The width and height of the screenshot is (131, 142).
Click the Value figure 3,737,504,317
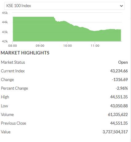tap(115, 132)
